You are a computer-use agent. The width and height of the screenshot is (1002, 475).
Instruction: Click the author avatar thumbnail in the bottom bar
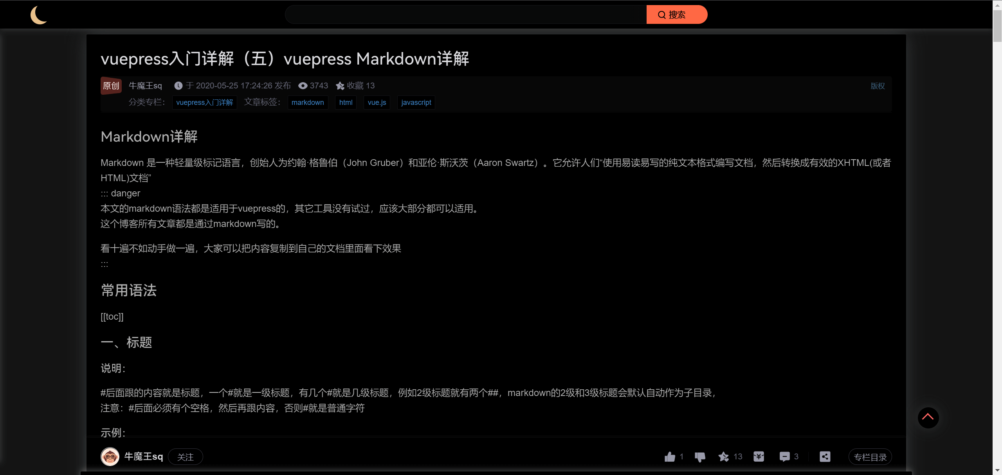[110, 456]
